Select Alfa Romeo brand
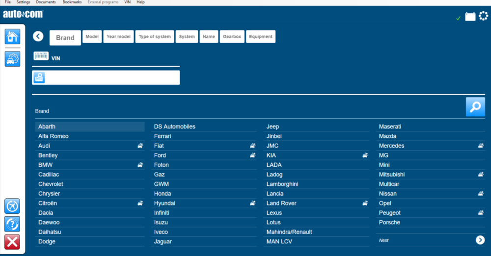 tap(90, 136)
